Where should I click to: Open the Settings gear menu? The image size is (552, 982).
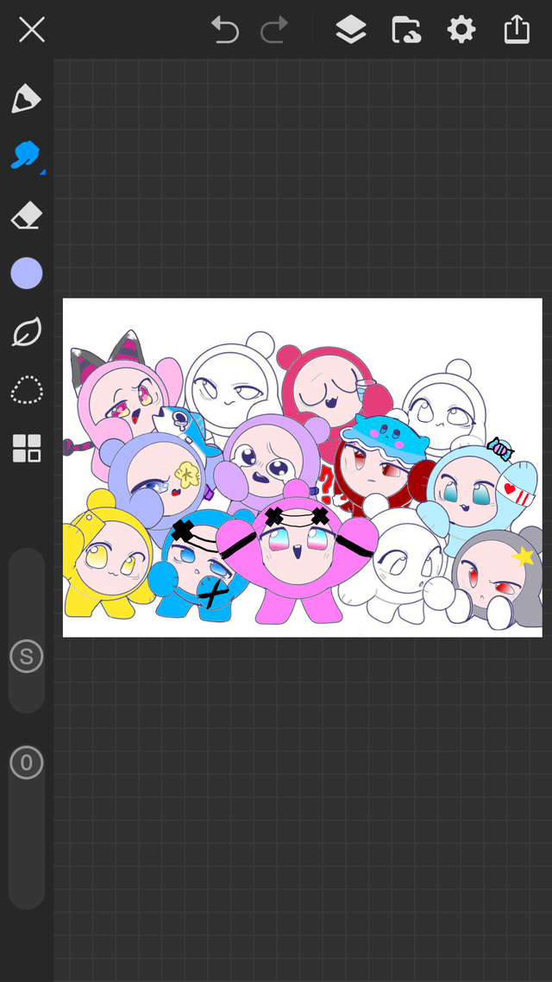pos(461,31)
